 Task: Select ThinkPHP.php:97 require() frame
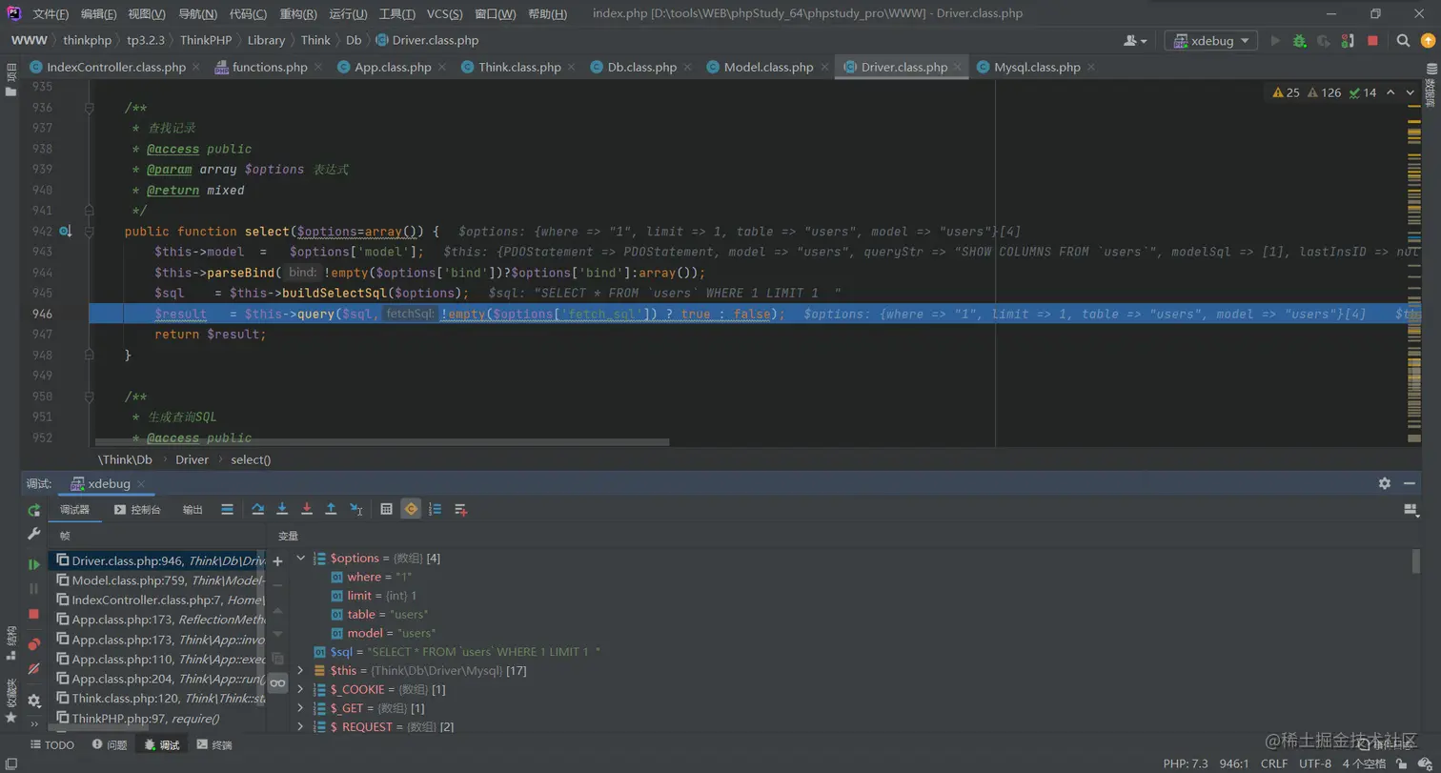tap(156, 718)
